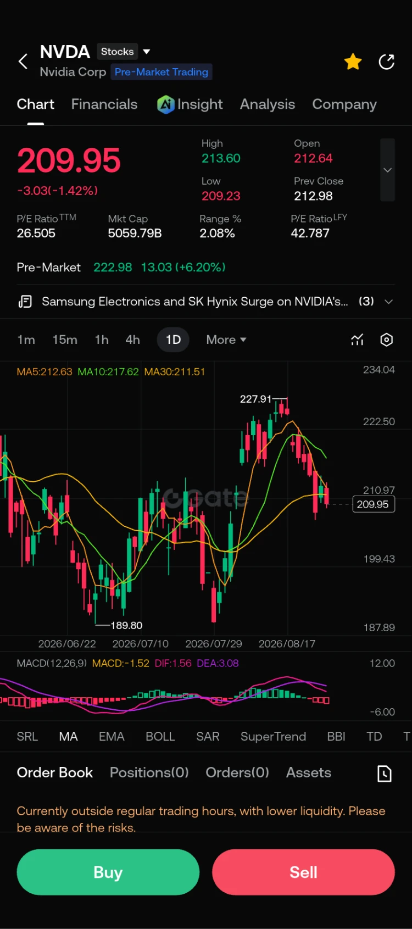Expand the news list chevron
Viewport: 412px width, 929px height.
pyautogui.click(x=389, y=302)
